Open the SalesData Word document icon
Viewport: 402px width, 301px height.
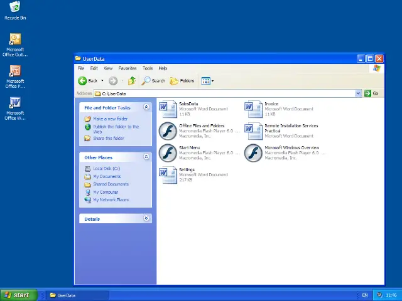click(168, 109)
